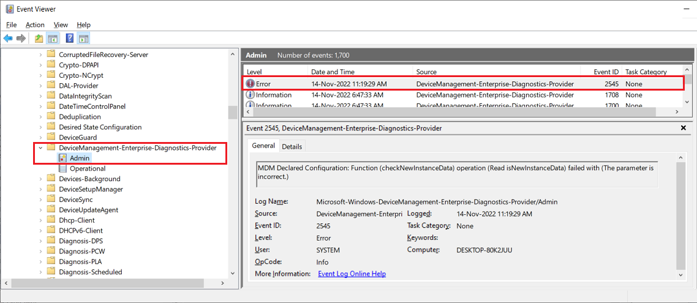Open the Action menu
Viewport: 697px width, 303px height.
click(35, 24)
